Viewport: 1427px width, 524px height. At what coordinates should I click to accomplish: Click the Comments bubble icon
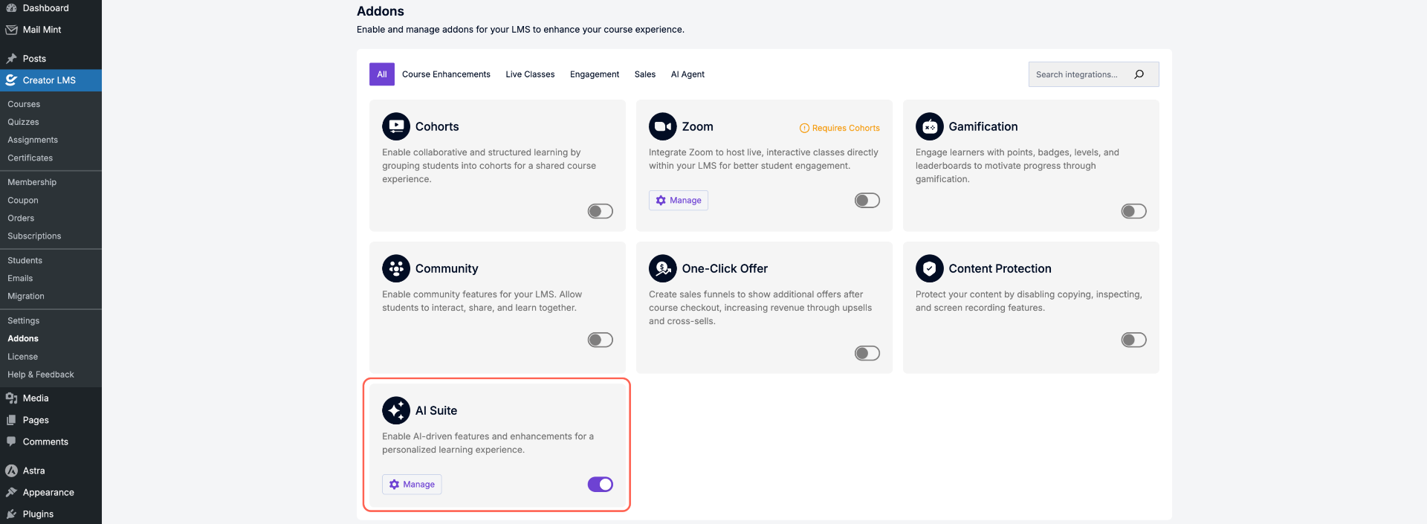coord(11,441)
